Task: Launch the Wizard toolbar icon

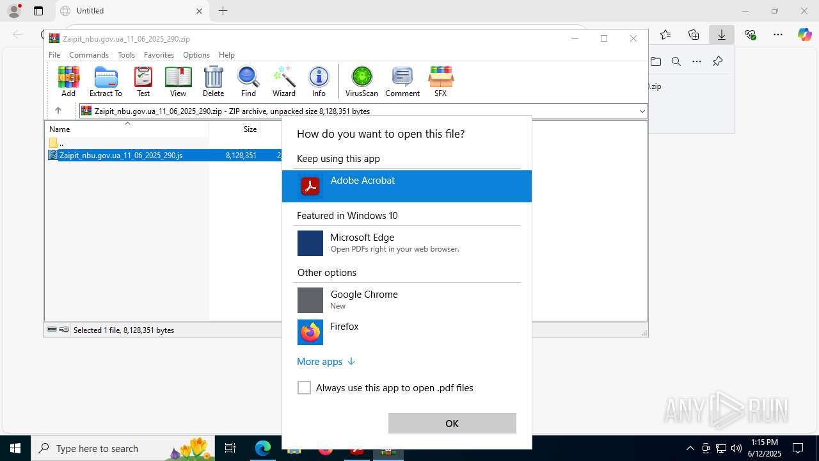Action: coord(284,81)
